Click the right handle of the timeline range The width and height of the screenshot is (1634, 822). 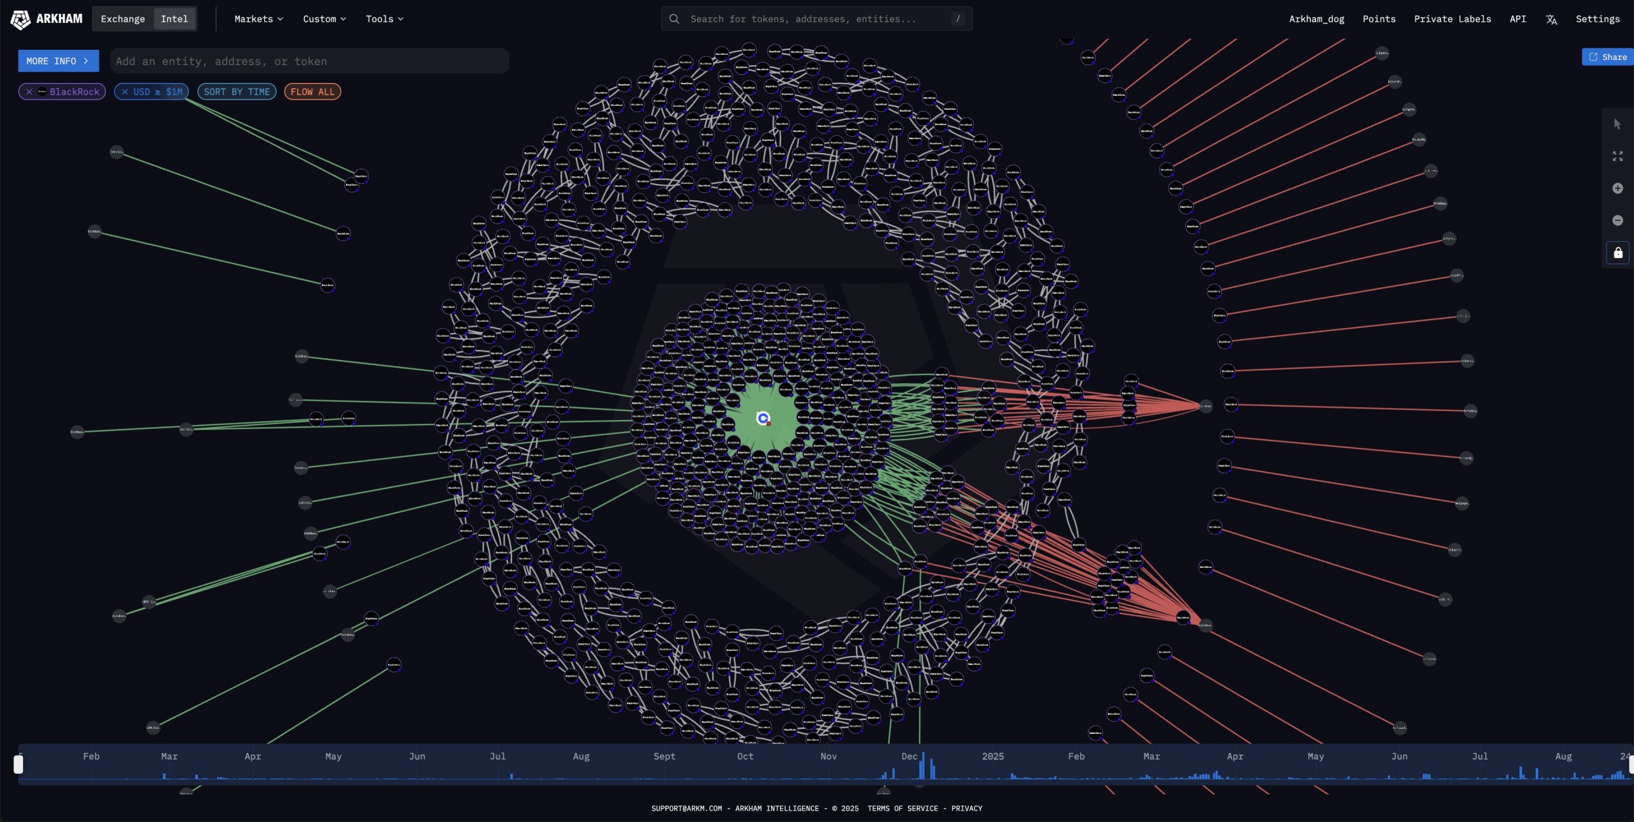coord(1631,764)
